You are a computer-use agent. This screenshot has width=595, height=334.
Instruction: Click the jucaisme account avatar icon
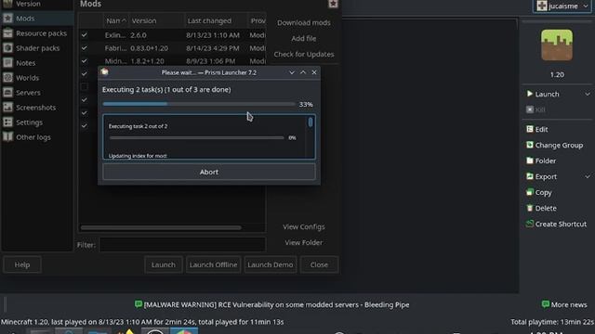pos(542,6)
